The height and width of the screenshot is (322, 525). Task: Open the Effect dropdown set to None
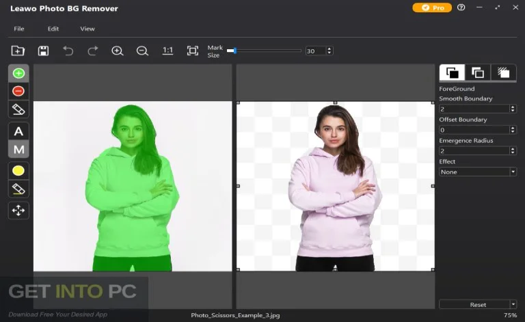[x=477, y=172]
